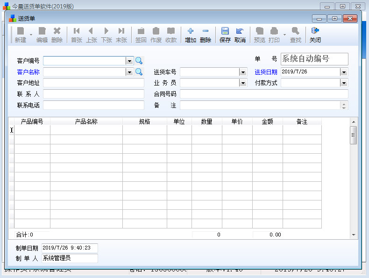Viewport: 369px width, 278px height.
Task: Click the 收款 (Receive payment) icon
Action: [171, 35]
